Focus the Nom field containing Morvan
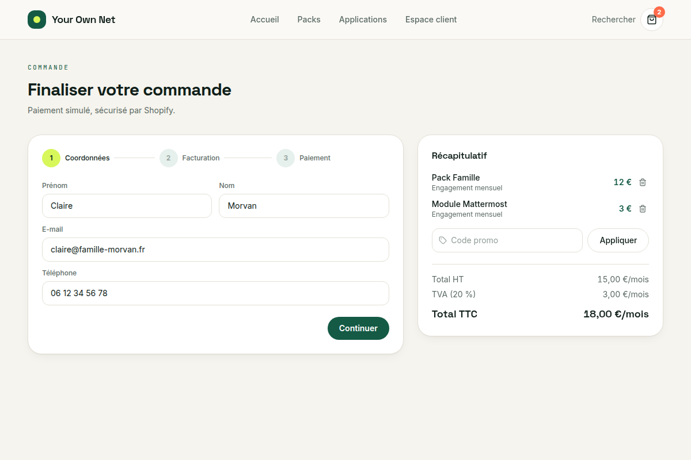 click(x=304, y=206)
